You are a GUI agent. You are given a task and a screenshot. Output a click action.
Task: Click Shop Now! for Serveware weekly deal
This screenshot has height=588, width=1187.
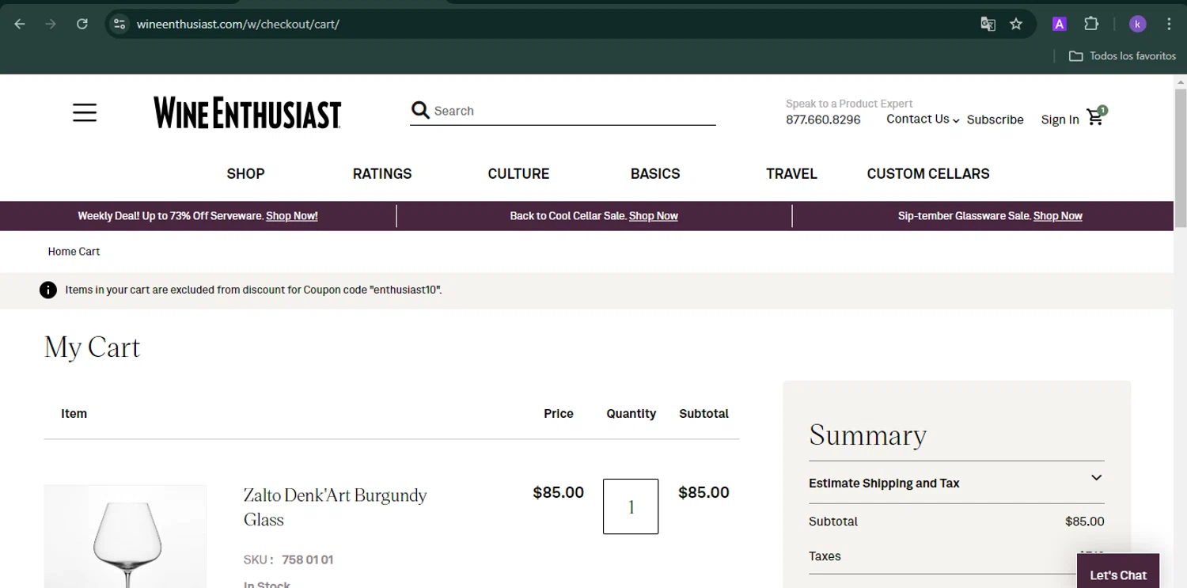point(292,216)
